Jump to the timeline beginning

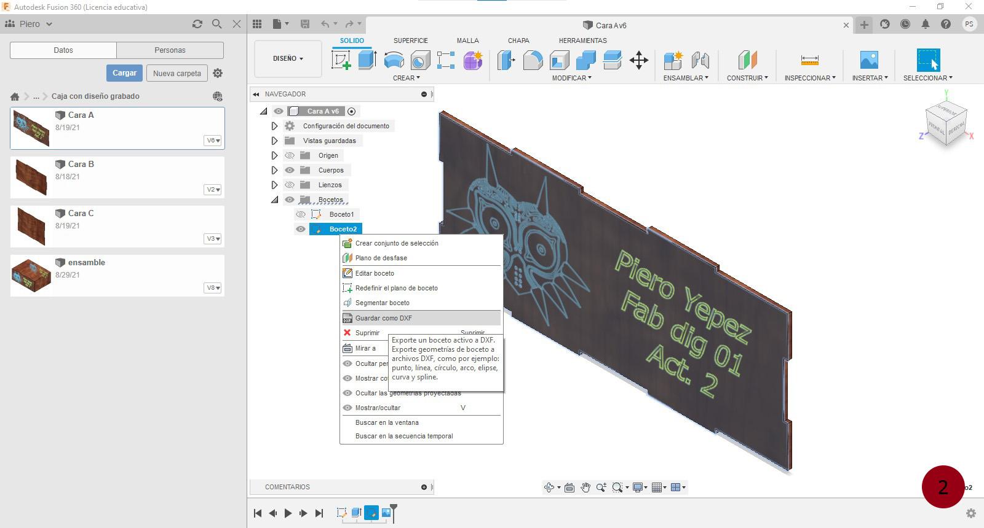tap(258, 513)
